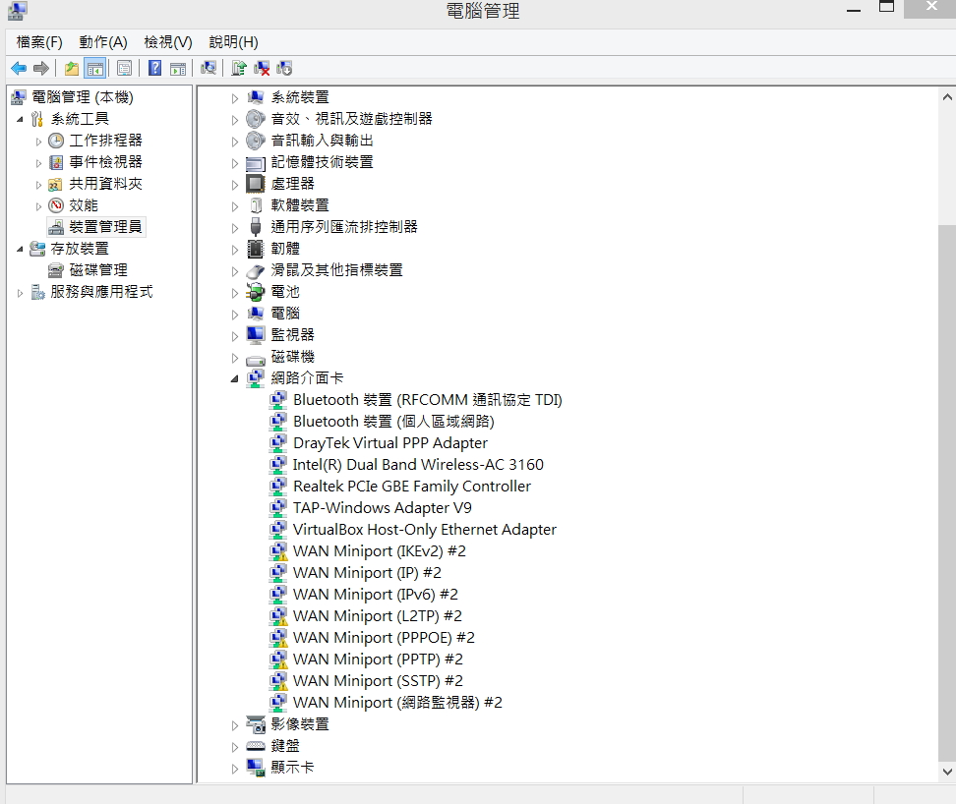Click the 音訊輸入與輸出 speaker icon
Screen dimensions: 956x804
coord(256,141)
